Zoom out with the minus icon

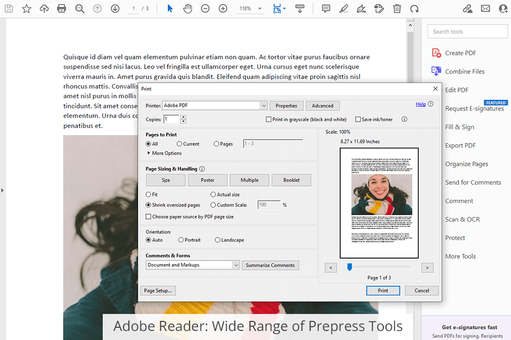pyautogui.click(x=205, y=8)
